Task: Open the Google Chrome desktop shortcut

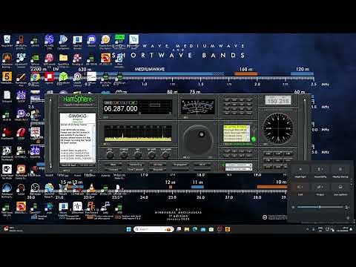Action: coord(35,79)
